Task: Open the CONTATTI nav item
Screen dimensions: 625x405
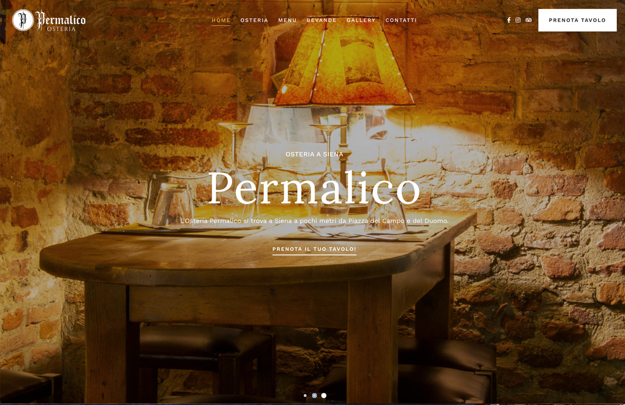Action: click(401, 20)
